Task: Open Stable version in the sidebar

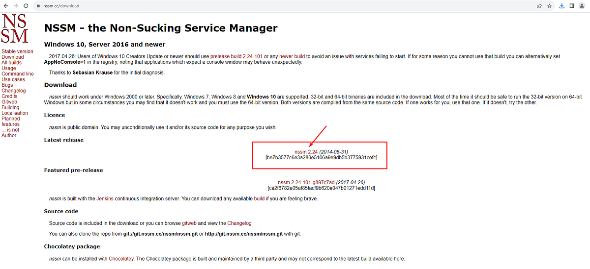Action: click(17, 51)
